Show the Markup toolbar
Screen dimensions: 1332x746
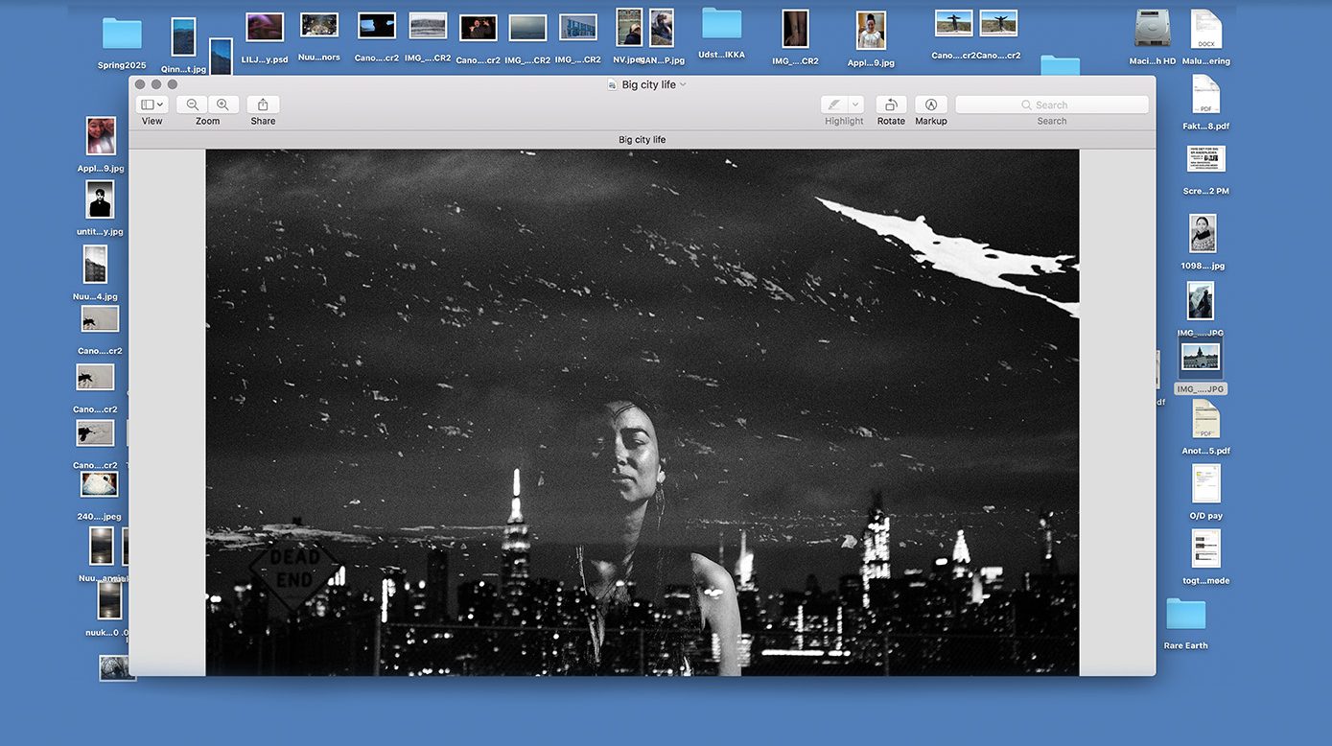click(930, 105)
